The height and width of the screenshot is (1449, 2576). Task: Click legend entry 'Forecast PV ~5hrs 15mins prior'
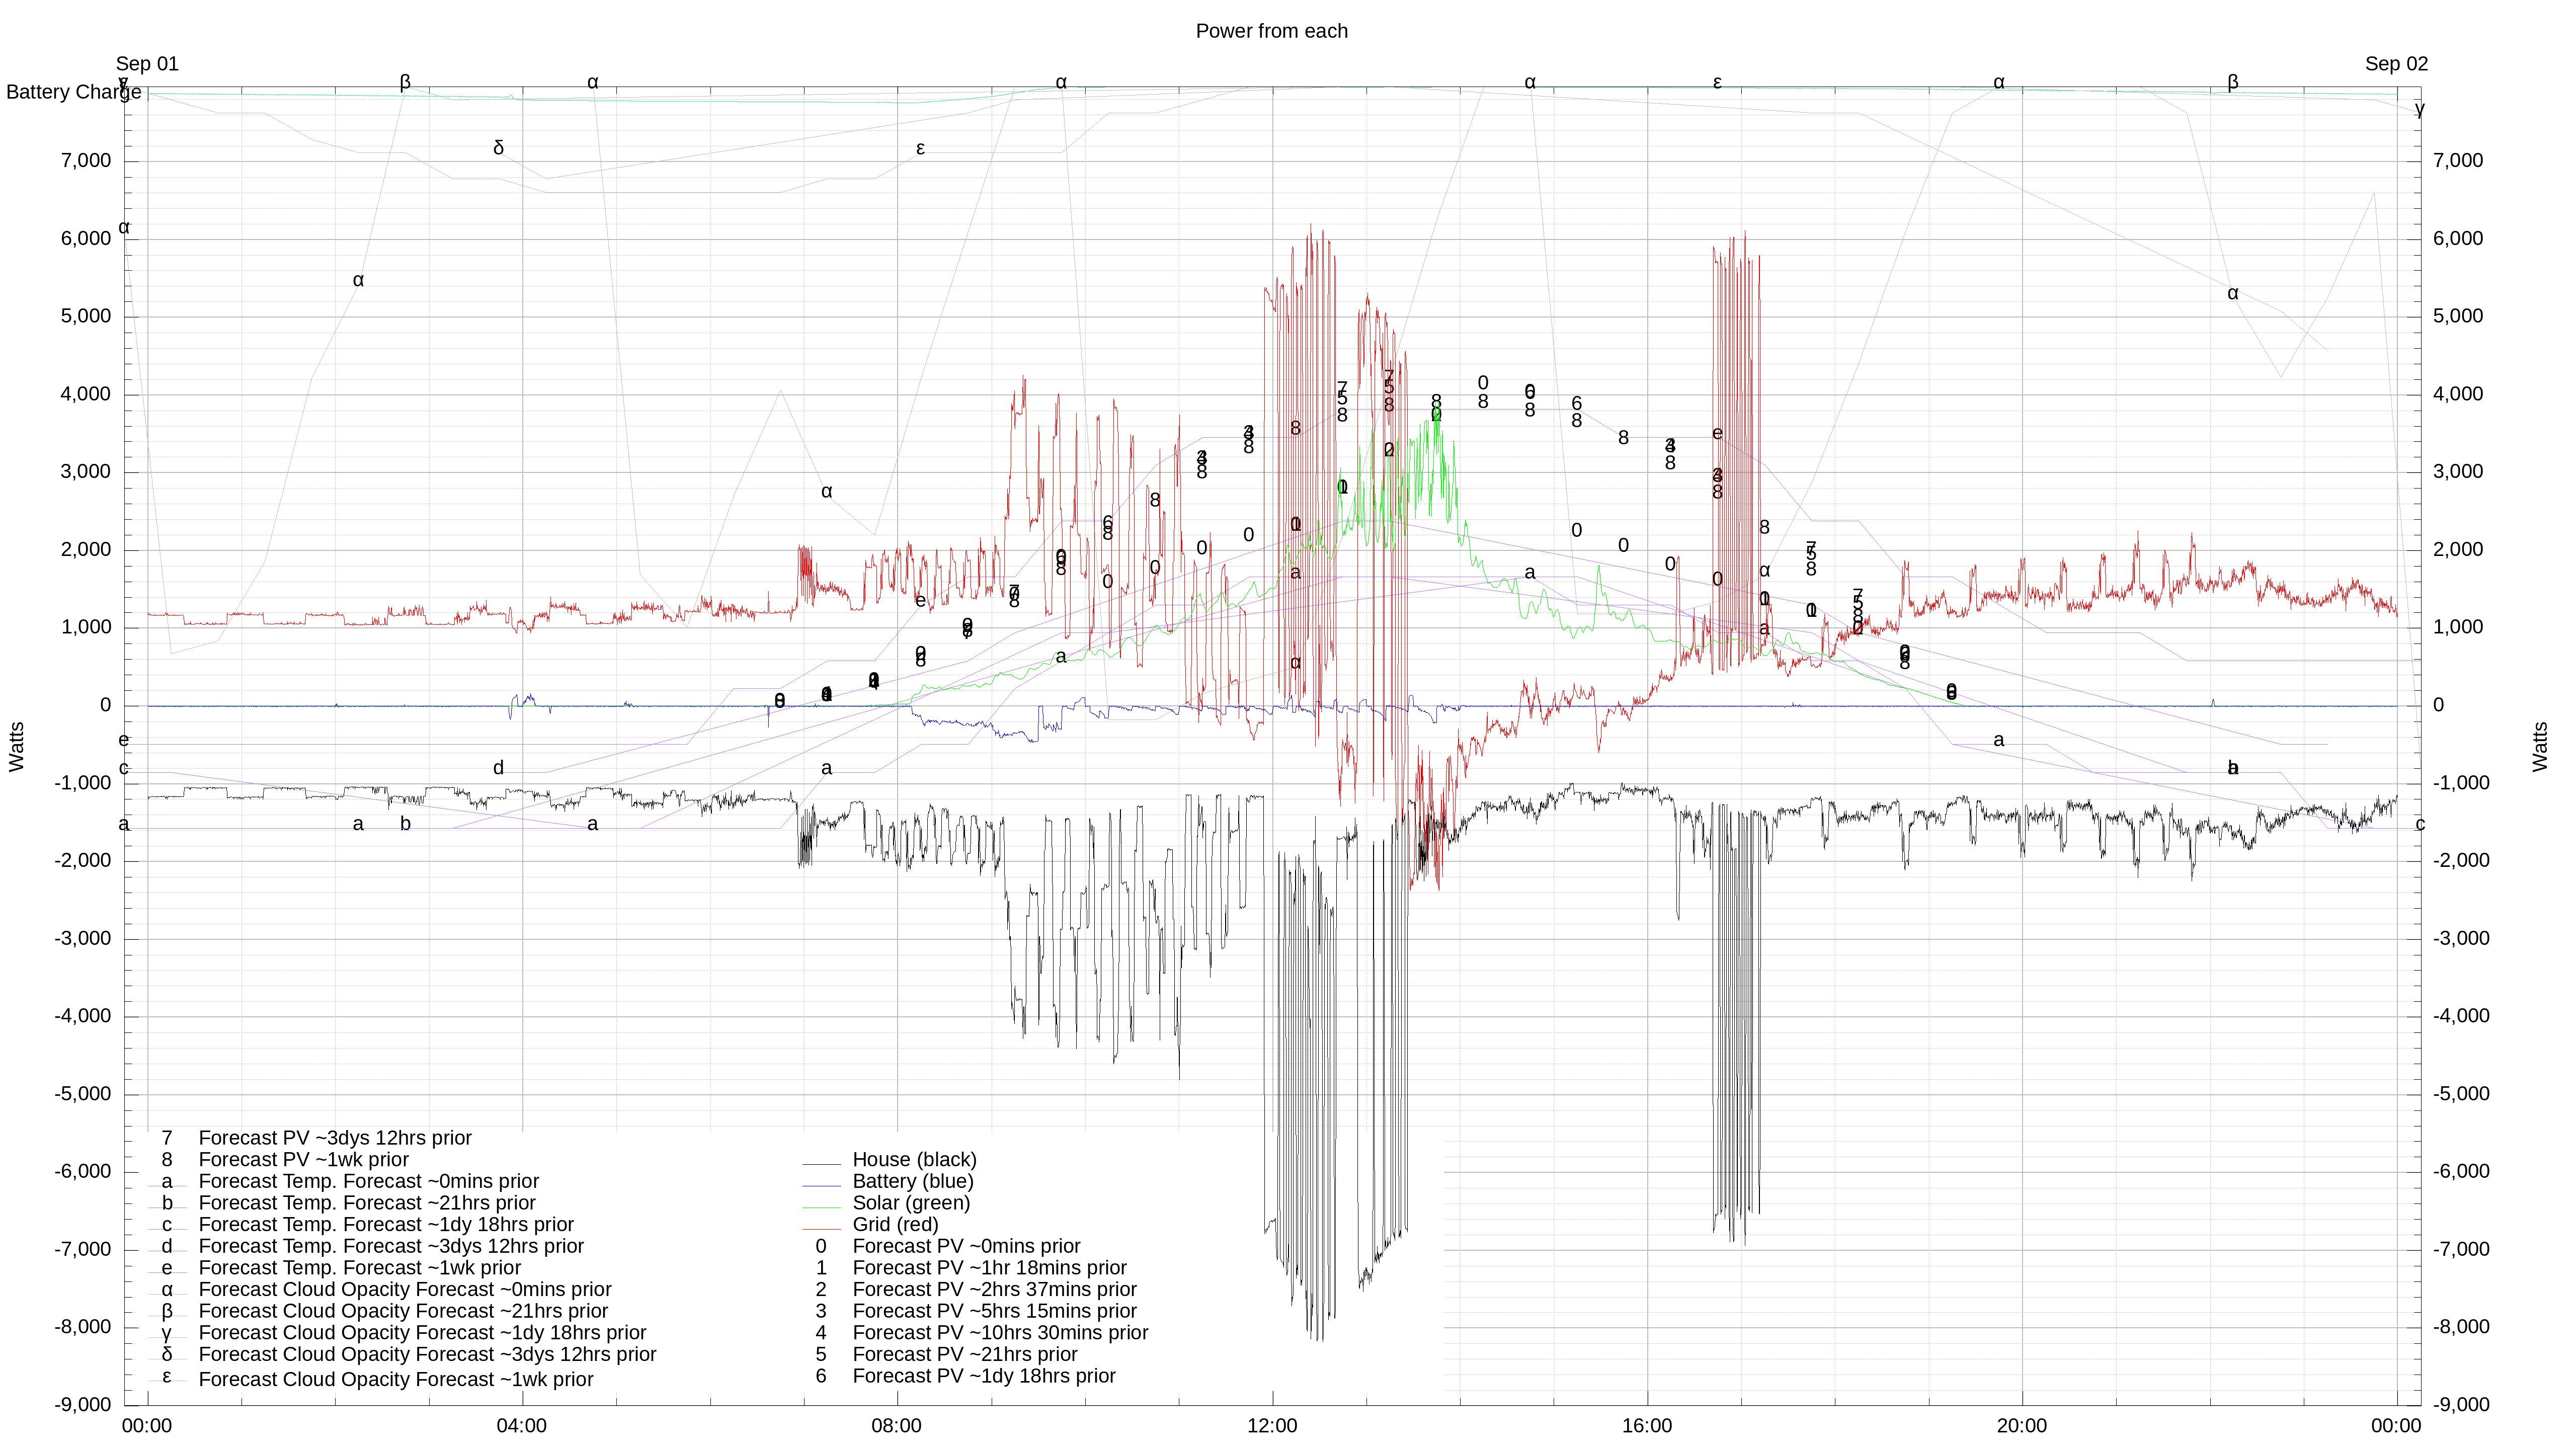pyautogui.click(x=994, y=1311)
